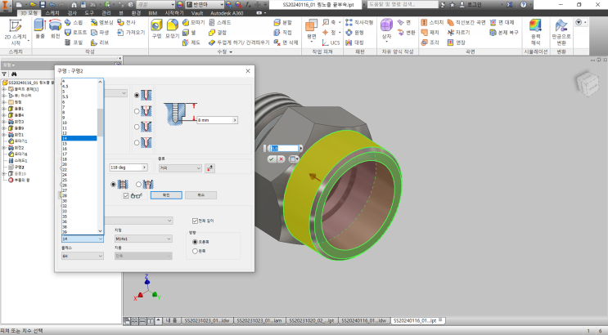Click the flip direction button beside termination

coord(209,168)
